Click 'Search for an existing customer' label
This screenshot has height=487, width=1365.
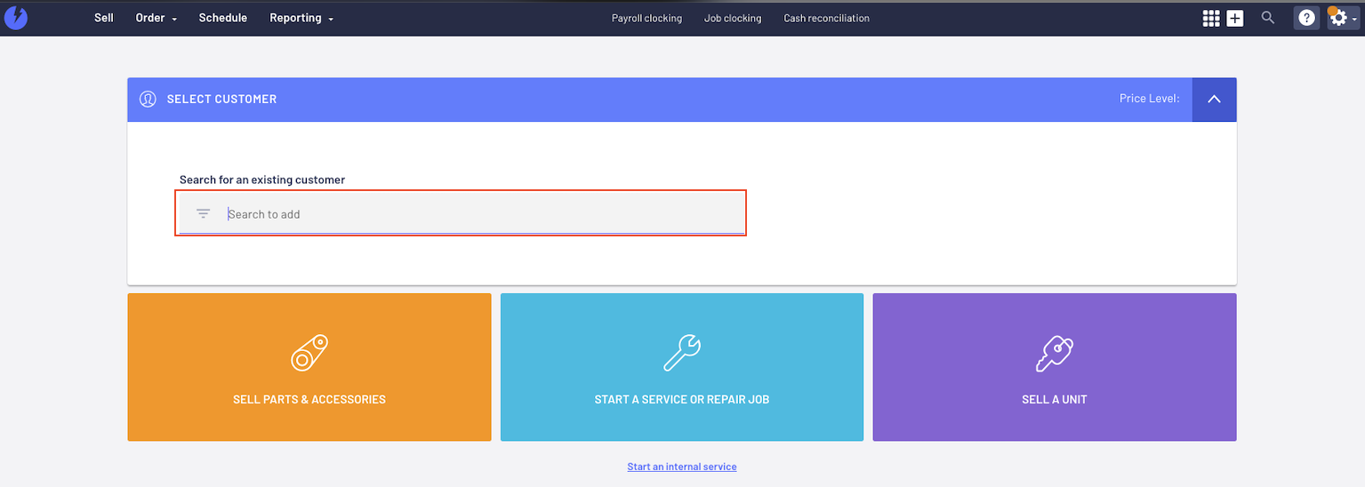(x=262, y=180)
